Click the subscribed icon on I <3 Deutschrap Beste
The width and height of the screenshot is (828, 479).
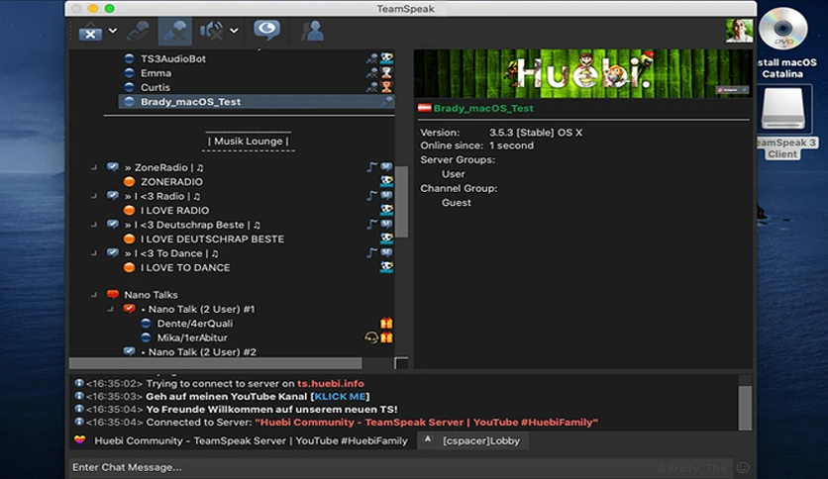pyautogui.click(x=113, y=224)
